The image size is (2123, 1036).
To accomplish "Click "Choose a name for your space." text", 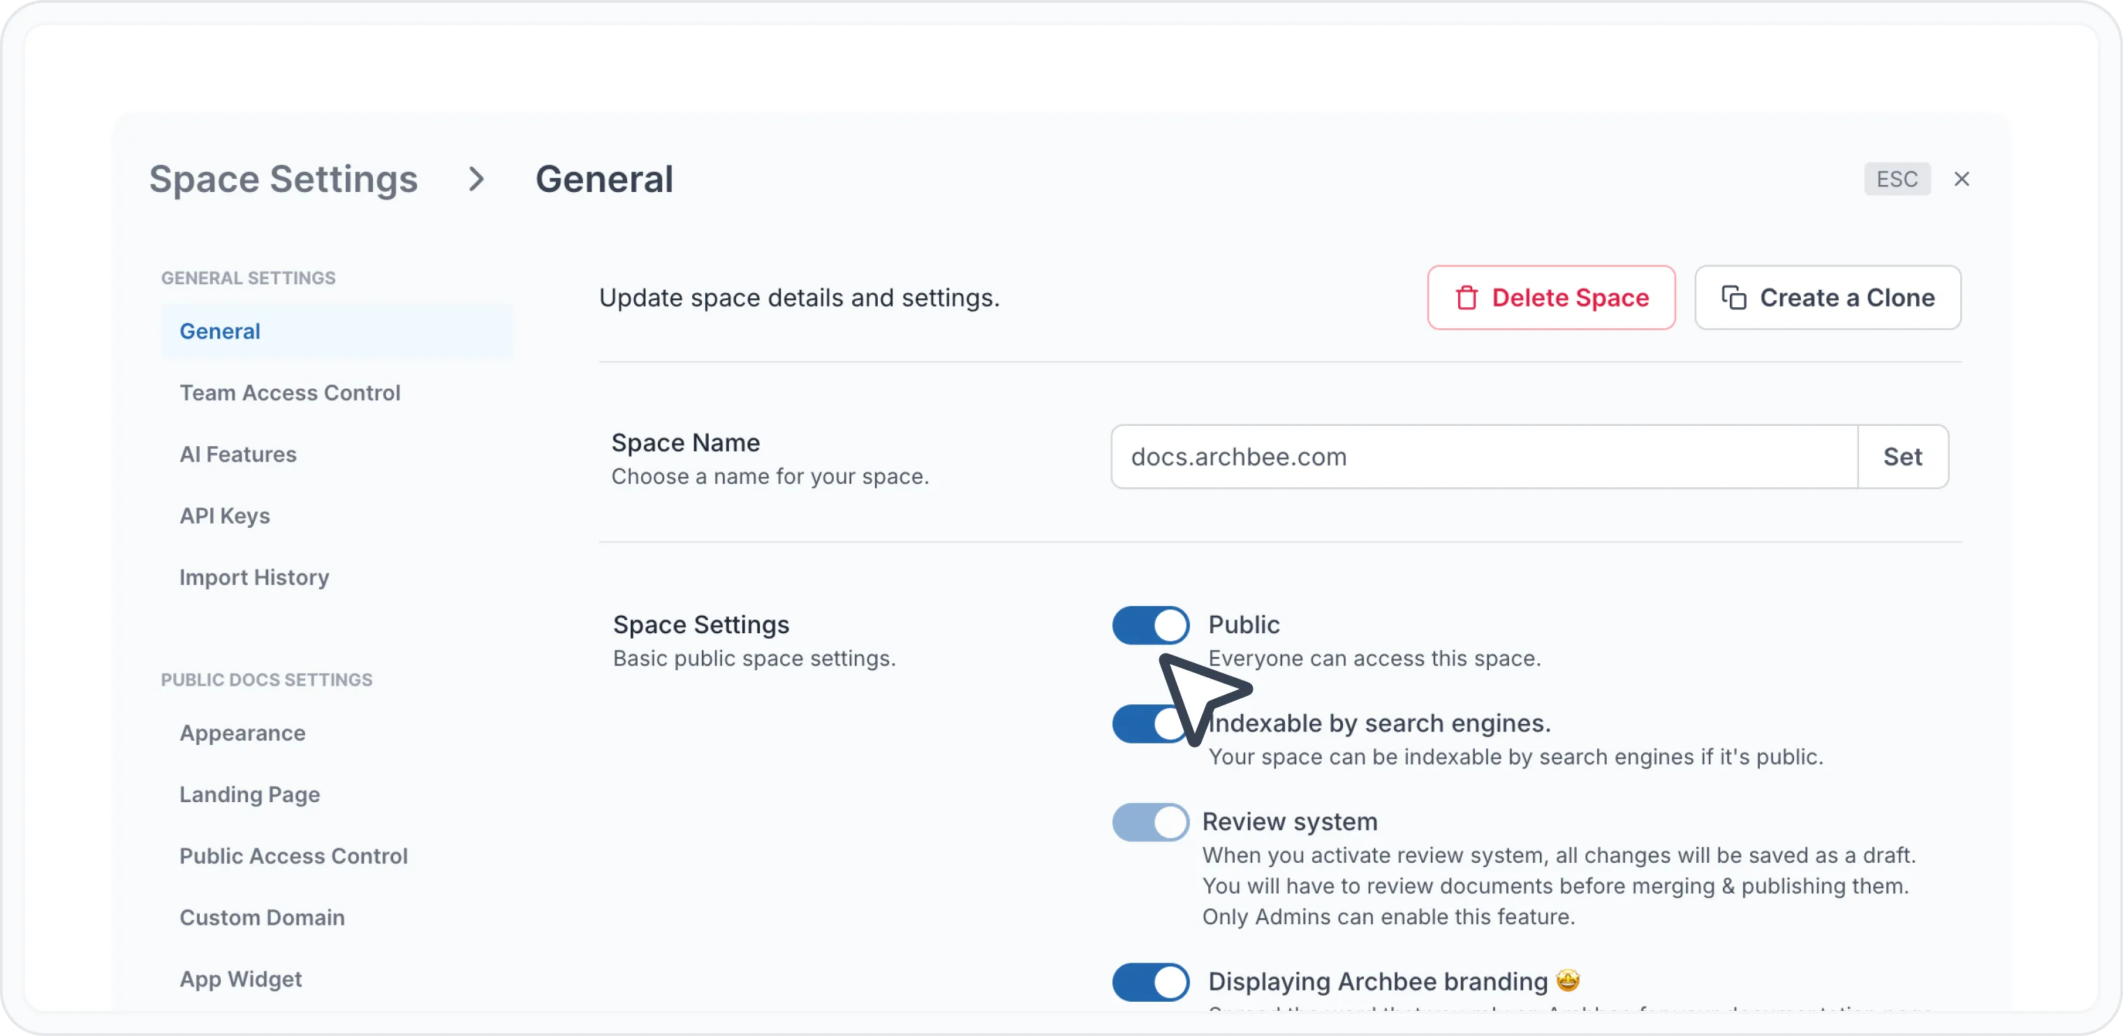I will [x=770, y=476].
